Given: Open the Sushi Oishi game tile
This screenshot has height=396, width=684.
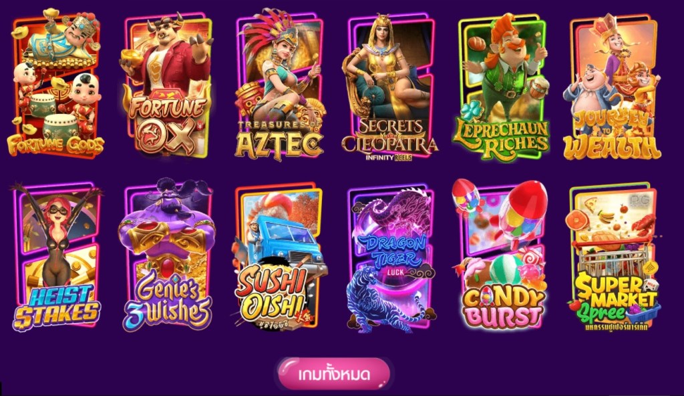Looking at the screenshot, I should point(279,257).
